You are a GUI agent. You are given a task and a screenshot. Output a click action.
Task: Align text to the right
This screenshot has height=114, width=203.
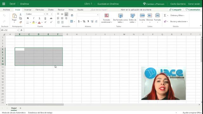[66, 18]
